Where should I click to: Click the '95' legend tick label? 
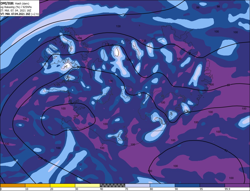pyautogui.click(x=201, y=189)
